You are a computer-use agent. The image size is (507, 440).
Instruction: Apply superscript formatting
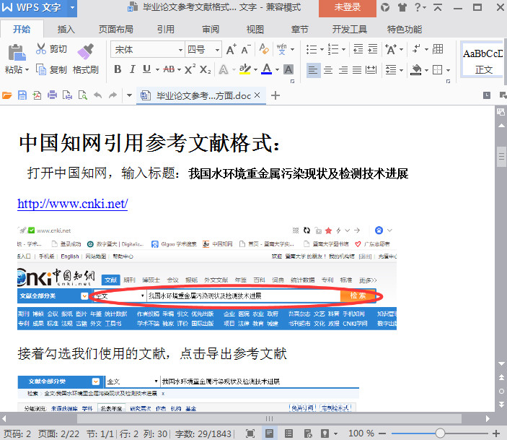[190, 69]
